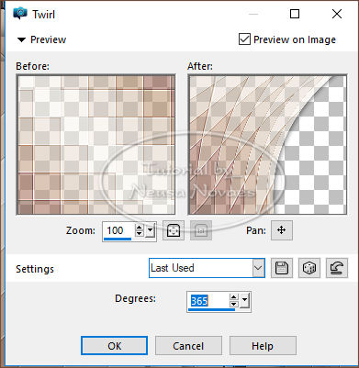This screenshot has height=368, width=359.
Task: Click the Fit image to window zoom icon
Action: point(174,230)
